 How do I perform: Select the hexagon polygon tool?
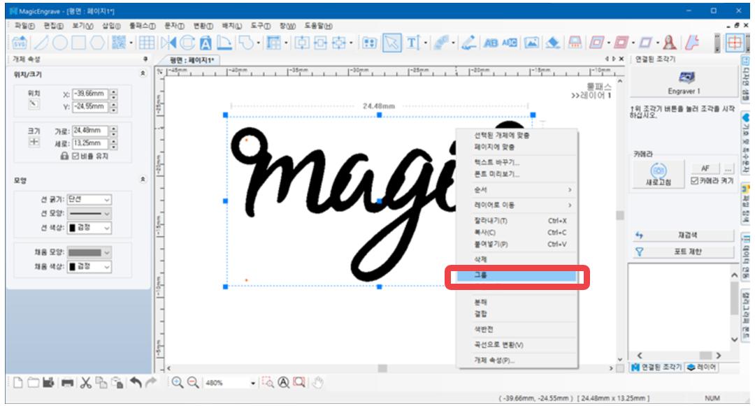click(x=97, y=43)
